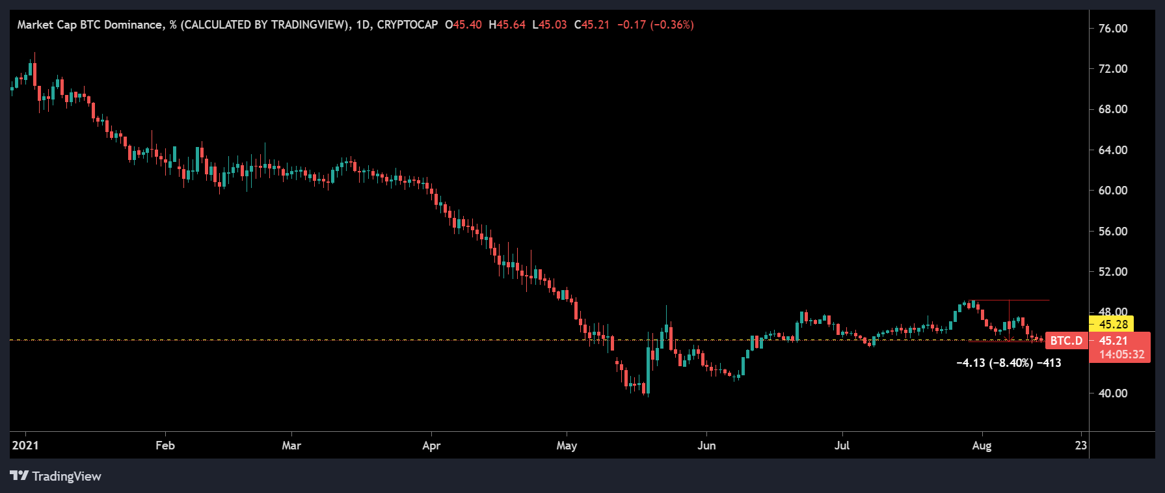Click the BTC.D symbol price label
The width and height of the screenshot is (1165, 493).
1066,341
